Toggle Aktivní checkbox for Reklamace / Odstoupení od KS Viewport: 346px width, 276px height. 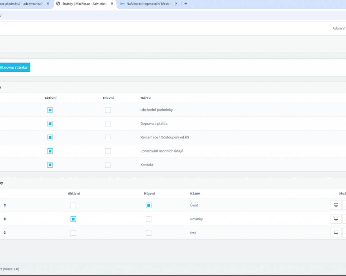50,137
